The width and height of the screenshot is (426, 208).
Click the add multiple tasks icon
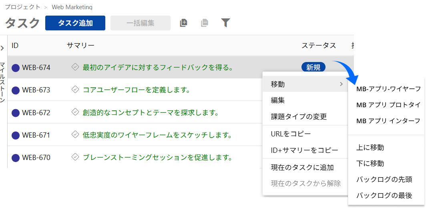pos(183,23)
